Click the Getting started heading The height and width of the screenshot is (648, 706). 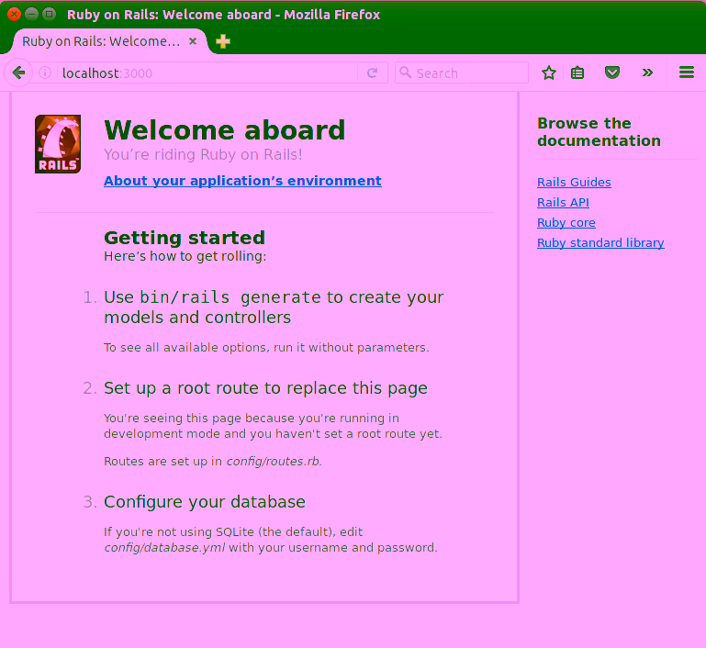point(185,238)
